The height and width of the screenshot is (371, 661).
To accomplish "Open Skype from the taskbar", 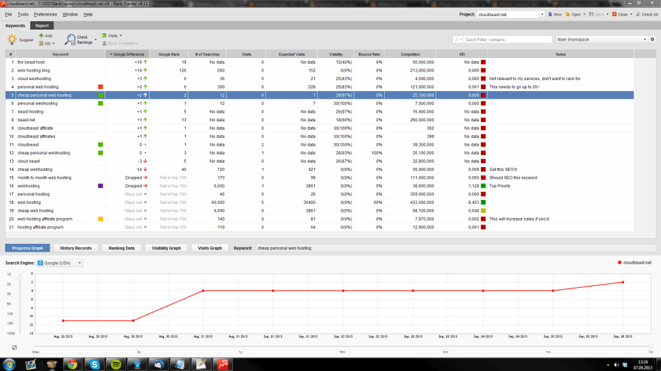I will point(94,365).
